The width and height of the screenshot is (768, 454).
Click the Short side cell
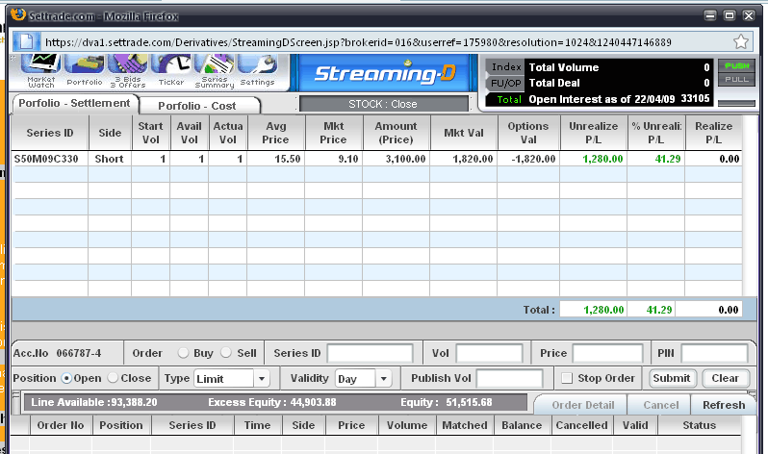109,159
